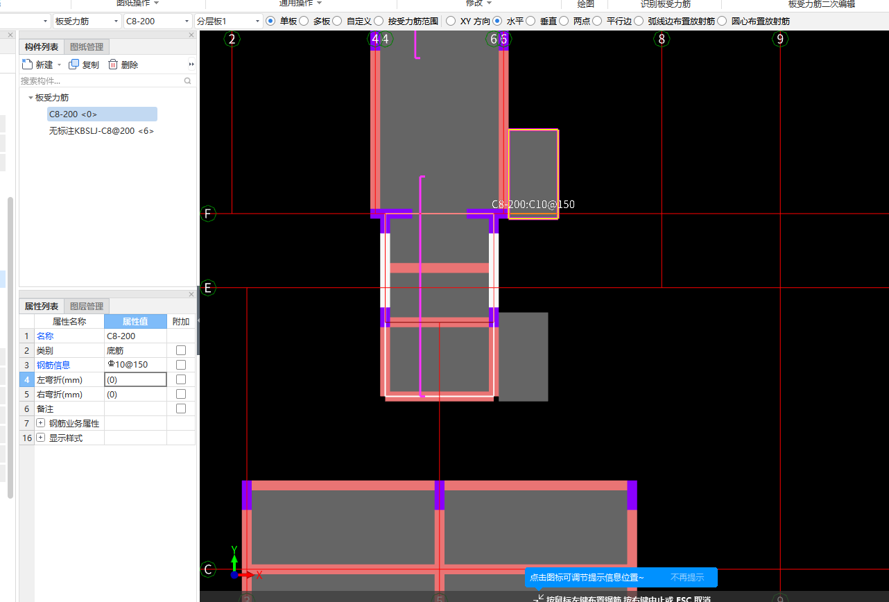Select the 弧线边布置放射筋 radio option

coord(639,21)
